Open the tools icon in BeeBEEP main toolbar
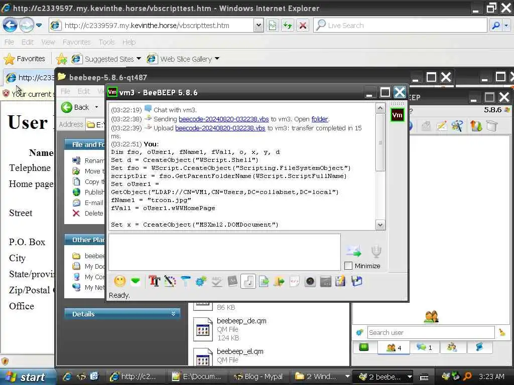This screenshot has height=385, width=514. click(458, 126)
